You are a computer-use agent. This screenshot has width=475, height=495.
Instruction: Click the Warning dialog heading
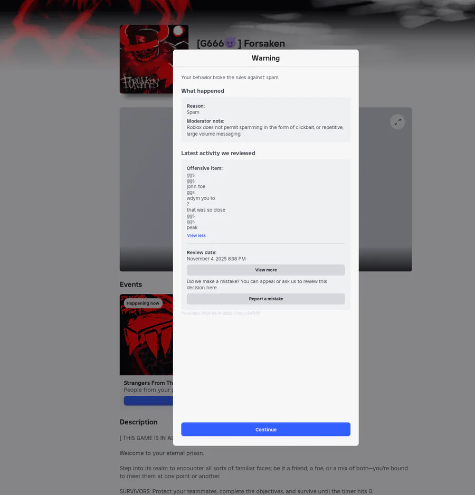click(x=265, y=58)
